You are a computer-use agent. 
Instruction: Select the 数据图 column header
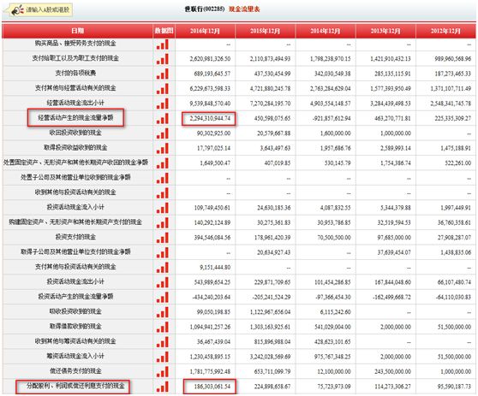click(x=164, y=31)
